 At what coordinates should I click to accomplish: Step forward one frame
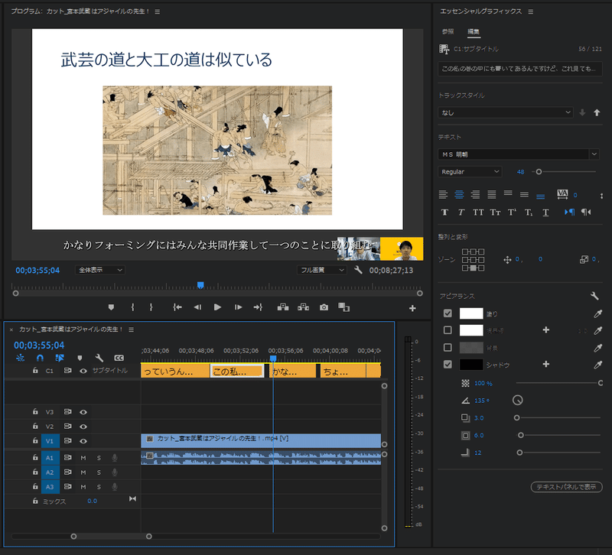coord(238,307)
